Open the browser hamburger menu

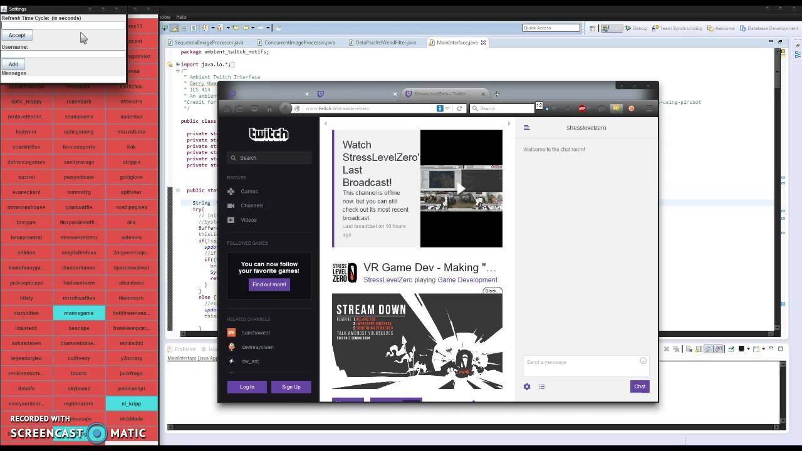coord(648,108)
